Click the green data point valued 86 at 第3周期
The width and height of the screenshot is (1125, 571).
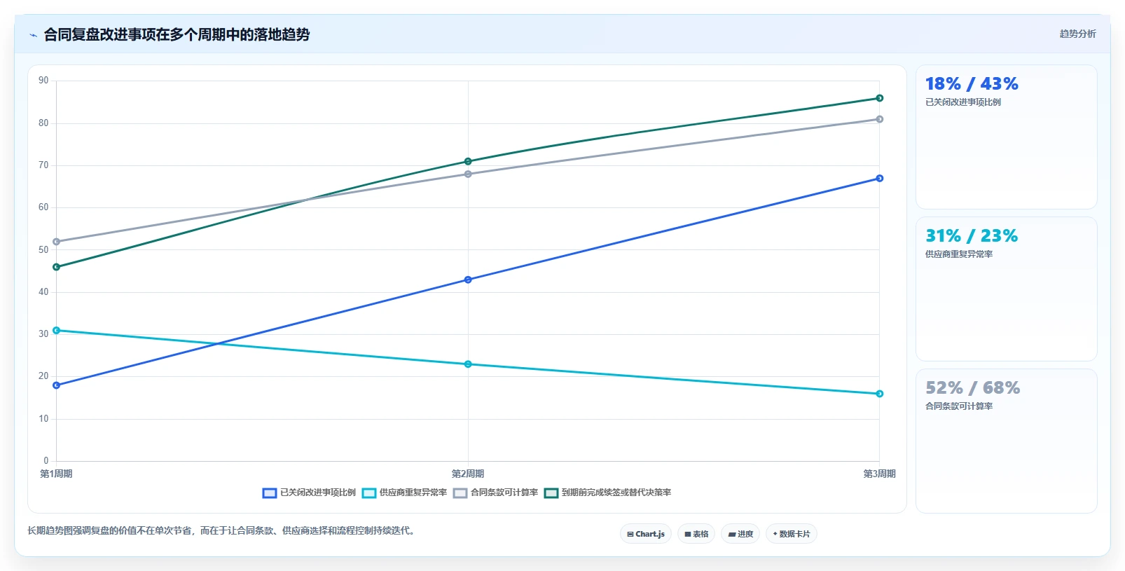pyautogui.click(x=880, y=98)
